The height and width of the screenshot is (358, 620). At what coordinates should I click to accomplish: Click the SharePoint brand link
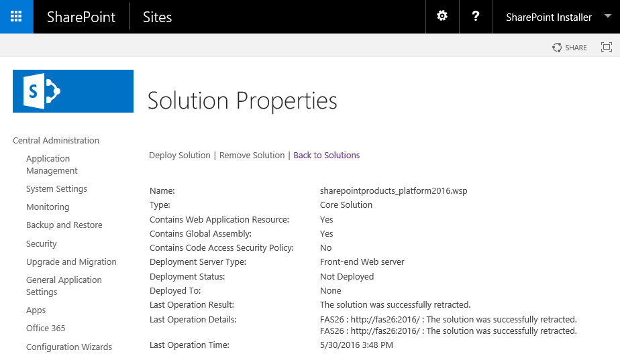pyautogui.click(x=81, y=17)
